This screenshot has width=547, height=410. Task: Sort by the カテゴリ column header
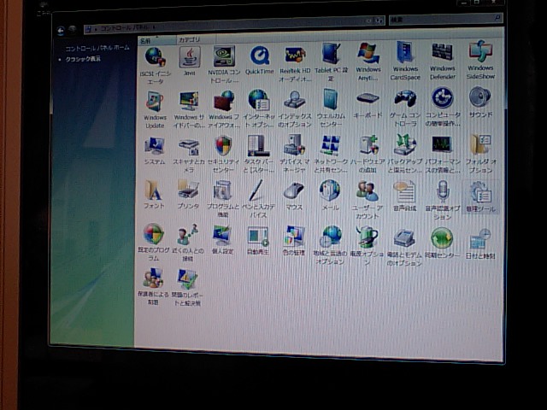196,40
